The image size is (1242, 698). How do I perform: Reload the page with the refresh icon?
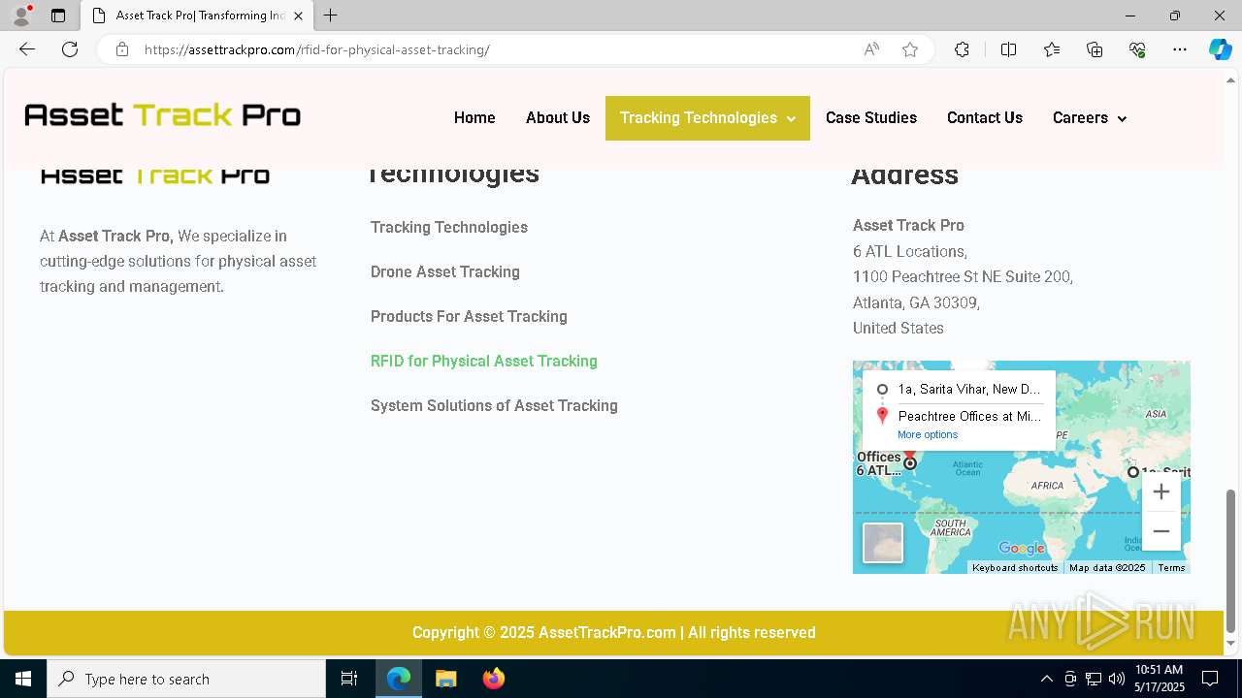click(x=70, y=49)
